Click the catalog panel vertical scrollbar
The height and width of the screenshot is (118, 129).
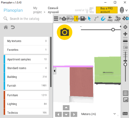pyautogui.click(x=51, y=62)
